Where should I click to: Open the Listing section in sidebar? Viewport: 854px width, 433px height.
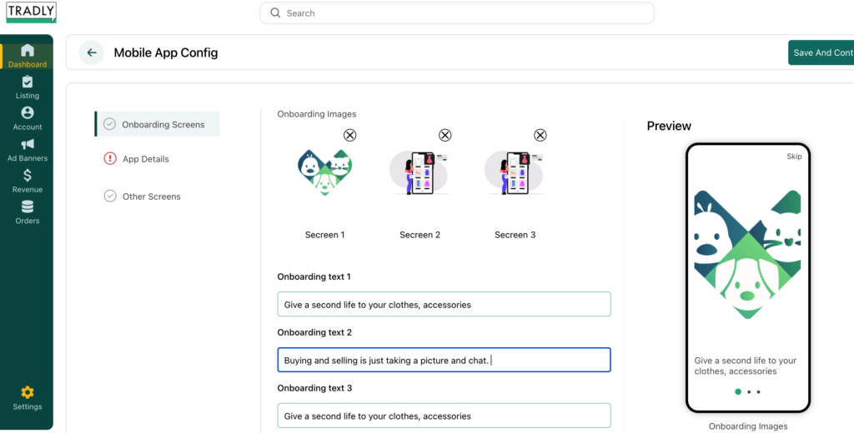[x=28, y=82]
